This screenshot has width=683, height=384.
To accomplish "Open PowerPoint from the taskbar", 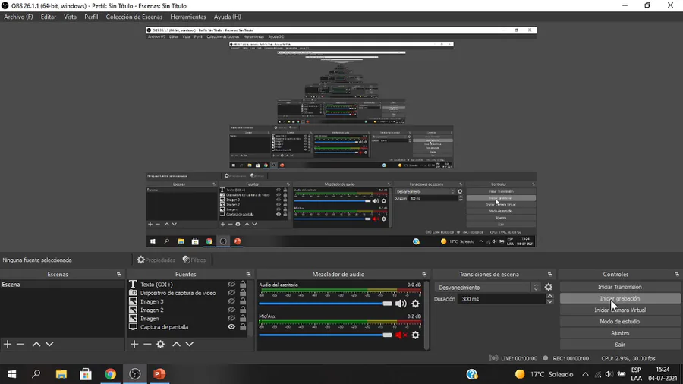I will tap(159, 374).
